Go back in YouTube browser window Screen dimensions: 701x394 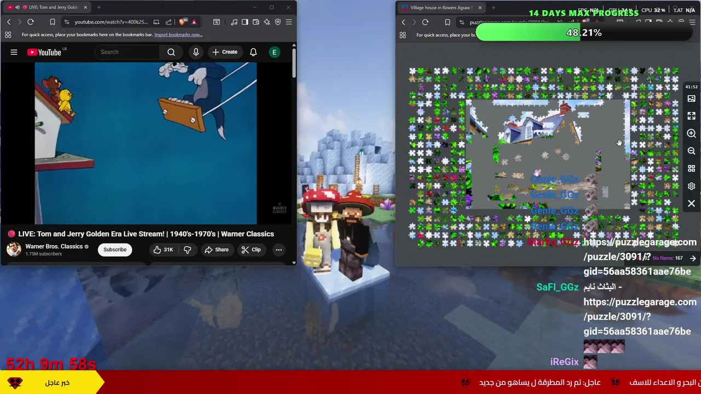coord(9,22)
